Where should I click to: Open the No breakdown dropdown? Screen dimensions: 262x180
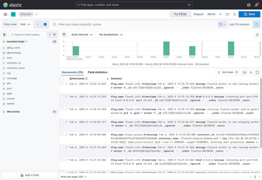click(111, 35)
